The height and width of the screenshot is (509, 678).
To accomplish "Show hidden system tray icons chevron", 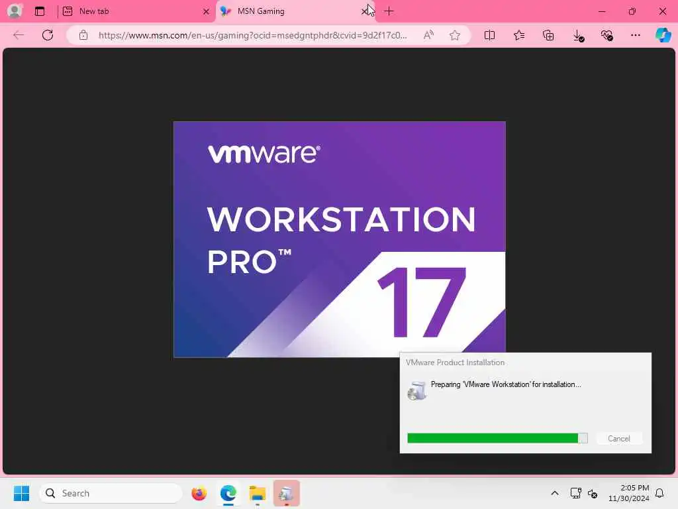I will point(555,493).
